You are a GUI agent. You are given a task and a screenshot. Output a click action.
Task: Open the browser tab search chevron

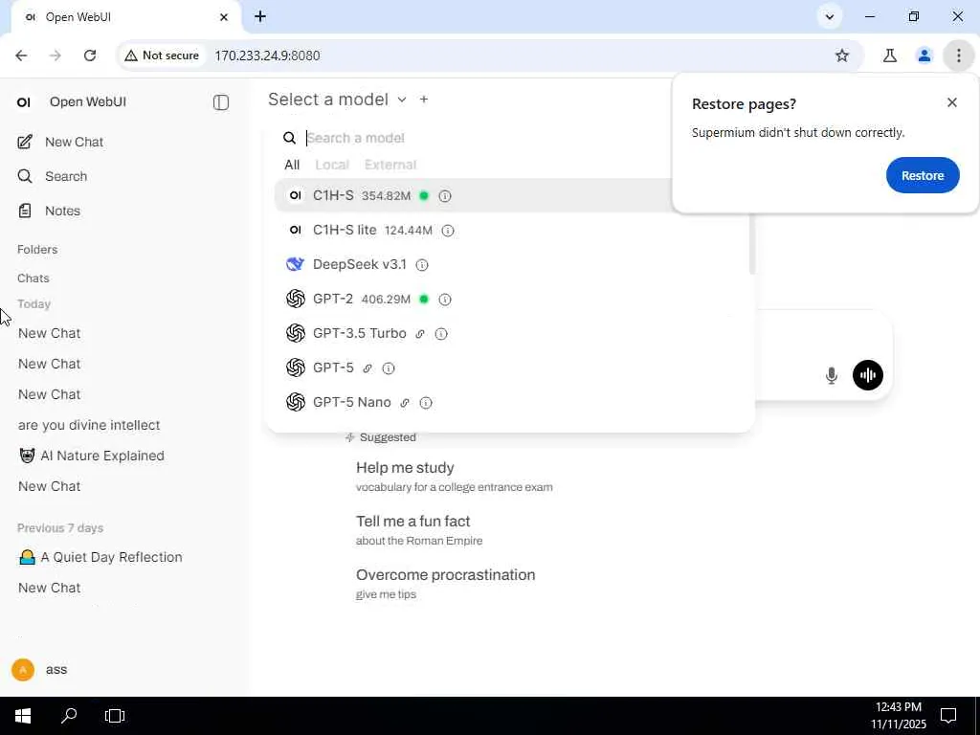pyautogui.click(x=830, y=17)
